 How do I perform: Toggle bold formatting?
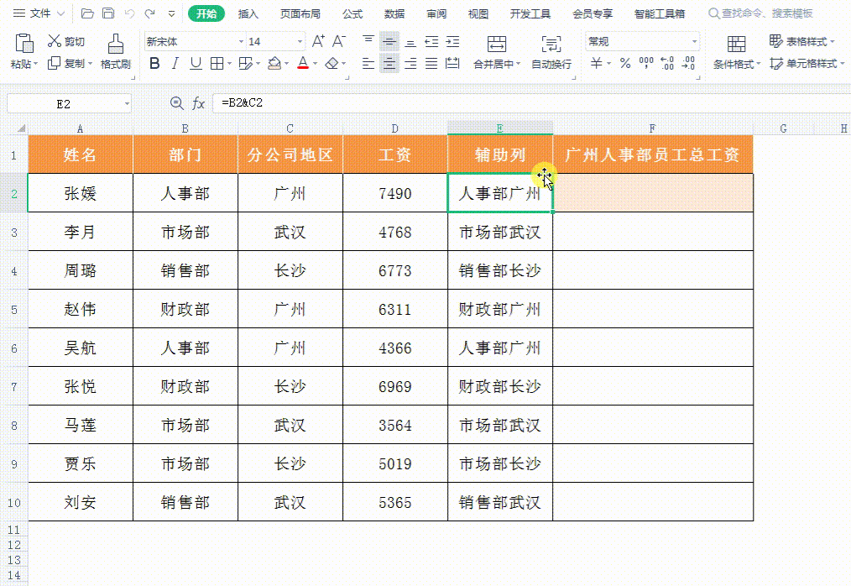pyautogui.click(x=154, y=63)
